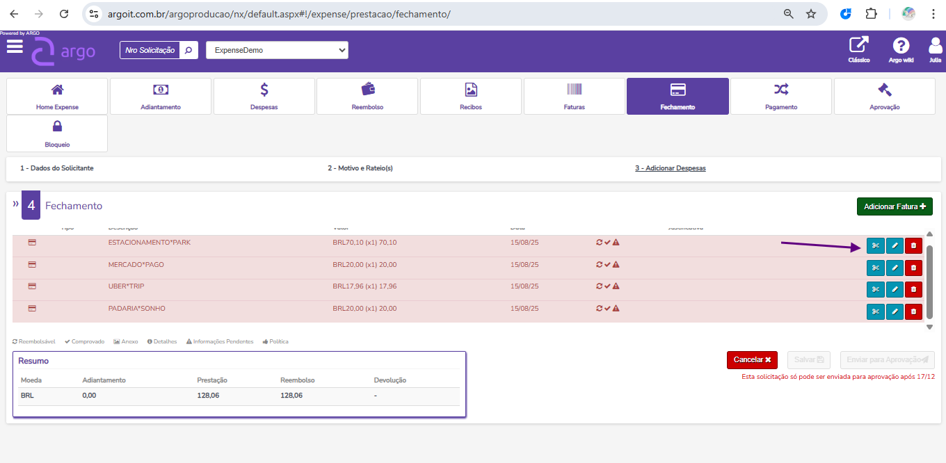Open the Pagamento tab
Screen dimensions: 946x463
(780, 96)
